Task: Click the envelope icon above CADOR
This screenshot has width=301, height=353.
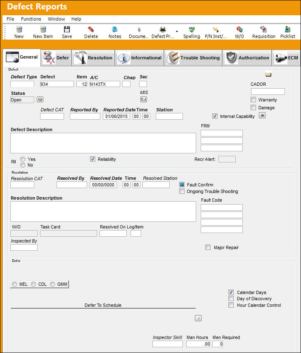Action: [x=268, y=75]
